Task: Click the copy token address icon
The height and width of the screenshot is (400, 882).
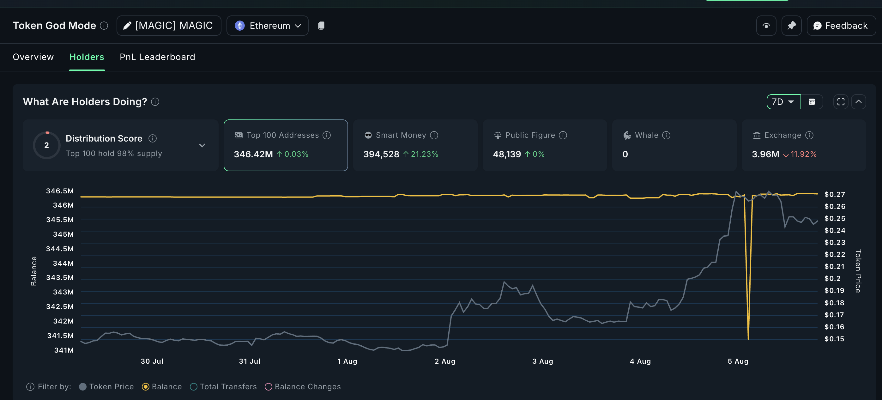Action: coord(321,25)
